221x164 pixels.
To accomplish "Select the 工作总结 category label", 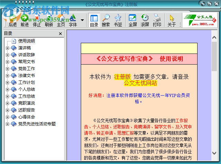I will coord(27,96).
